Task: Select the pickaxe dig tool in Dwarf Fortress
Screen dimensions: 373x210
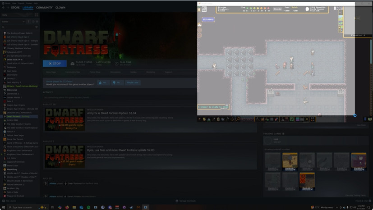Action: coord(258,119)
